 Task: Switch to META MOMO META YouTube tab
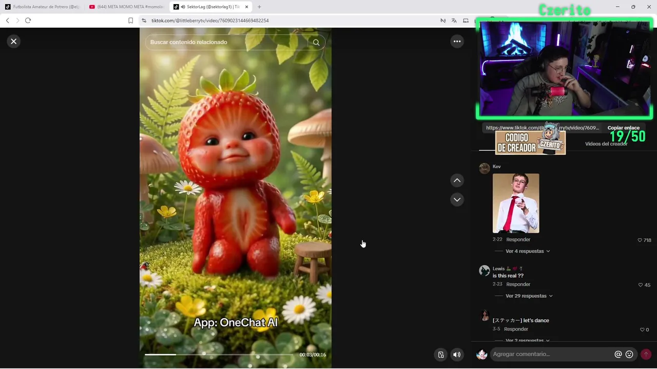click(x=126, y=7)
